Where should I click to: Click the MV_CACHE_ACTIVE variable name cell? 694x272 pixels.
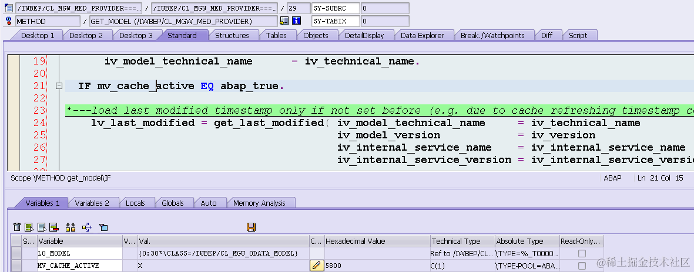point(80,266)
